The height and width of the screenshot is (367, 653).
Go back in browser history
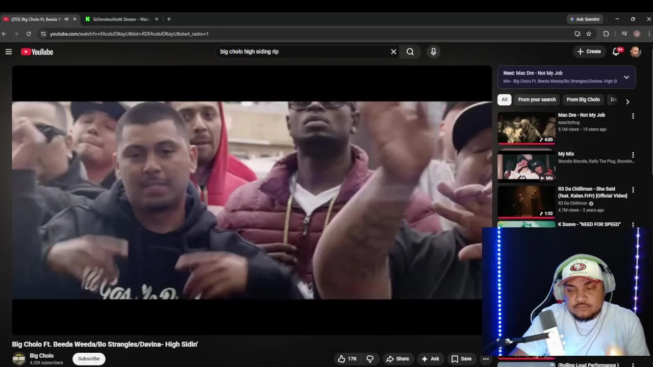point(4,34)
